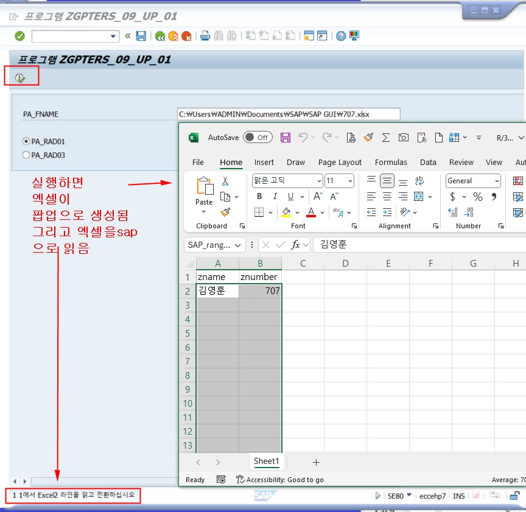Apply red Font Color swatch
This screenshot has width=526, height=512.
(311, 212)
